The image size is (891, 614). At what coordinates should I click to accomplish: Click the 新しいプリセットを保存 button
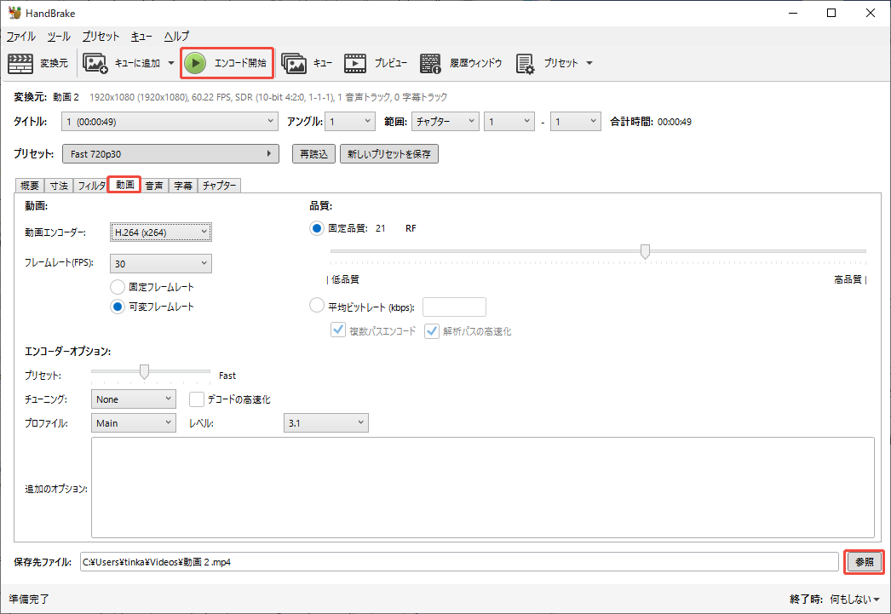pos(389,154)
